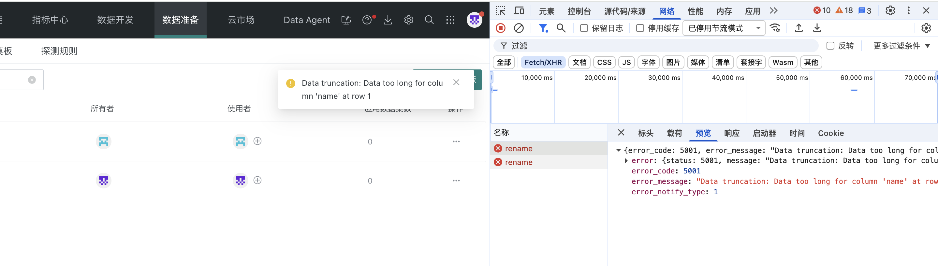Open more actions for the first row
Image resolution: width=938 pixels, height=266 pixels.
coord(456,141)
